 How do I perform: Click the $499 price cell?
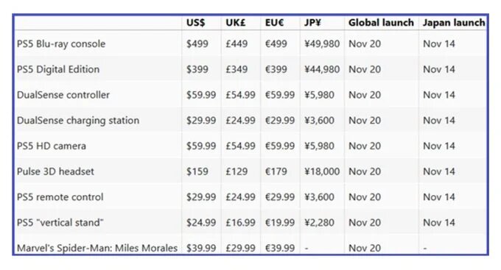pyautogui.click(x=197, y=43)
